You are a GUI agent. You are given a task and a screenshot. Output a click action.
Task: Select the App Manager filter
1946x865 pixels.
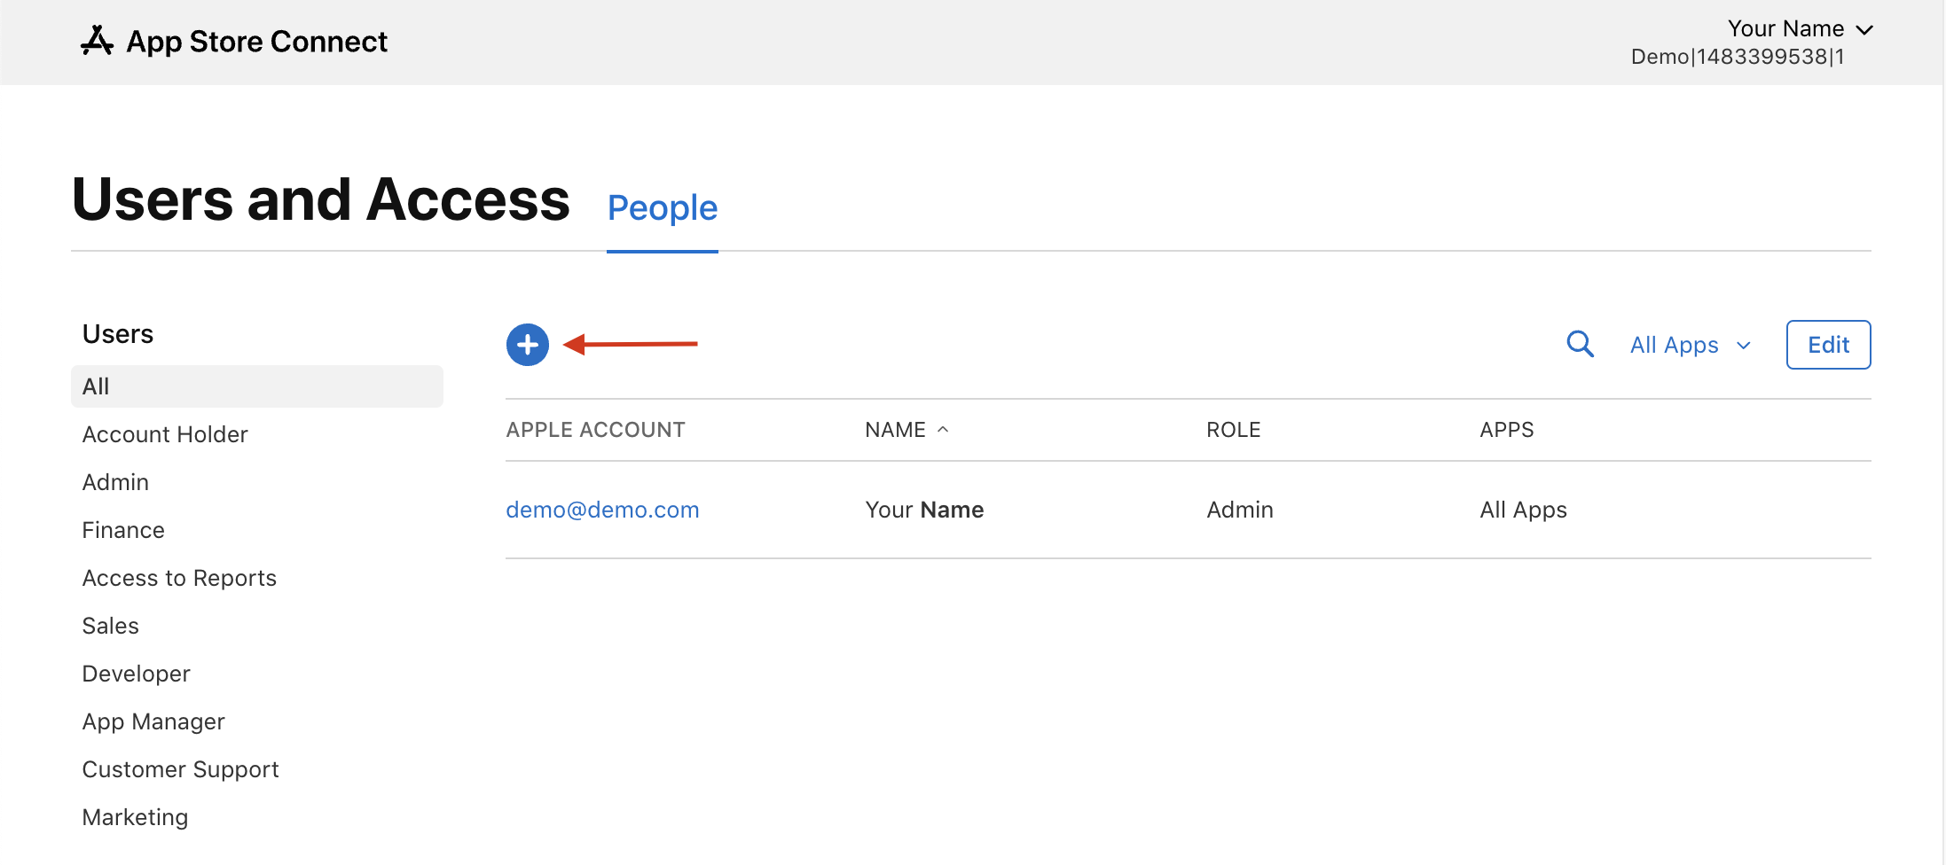[153, 721]
